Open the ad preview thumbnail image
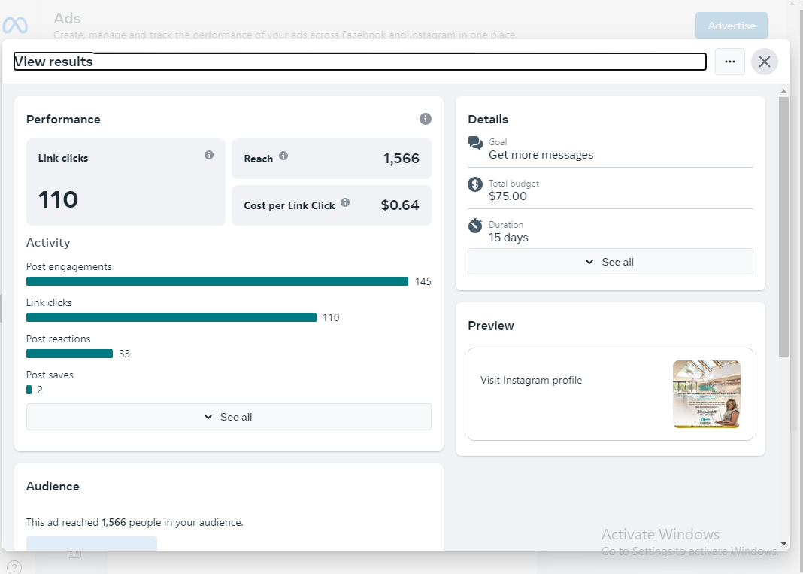Viewport: 803px width, 574px height. coord(706,394)
